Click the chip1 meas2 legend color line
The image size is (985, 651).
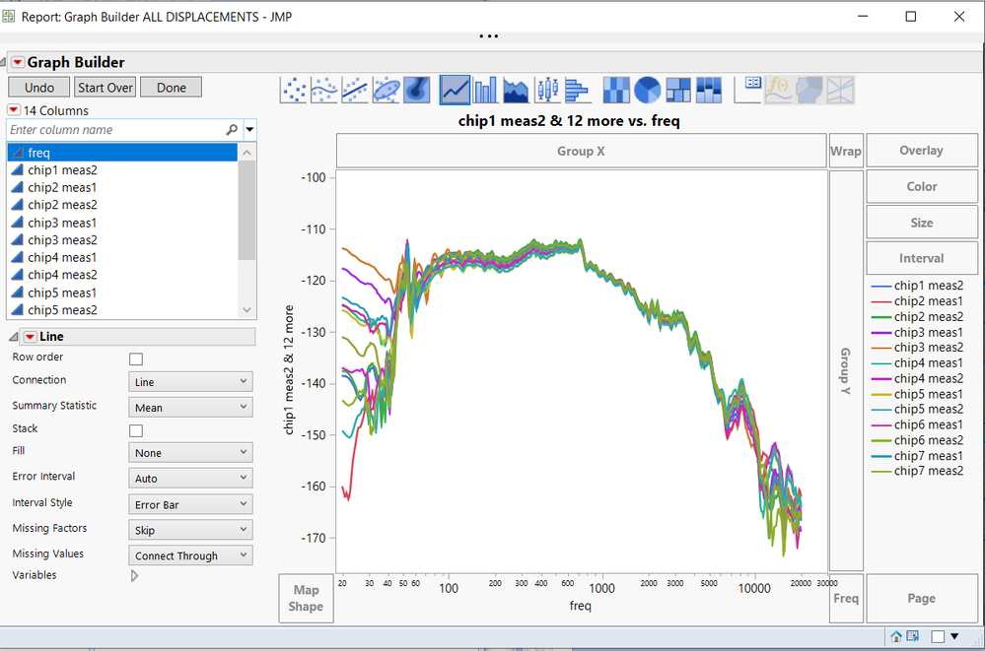[x=879, y=286]
